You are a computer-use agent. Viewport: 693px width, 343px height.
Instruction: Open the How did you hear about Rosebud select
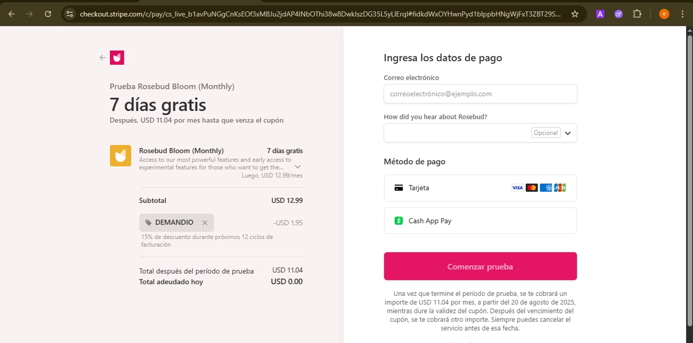click(480, 133)
